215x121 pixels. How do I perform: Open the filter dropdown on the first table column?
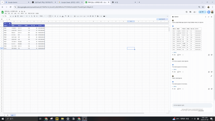click(x=9, y=26)
